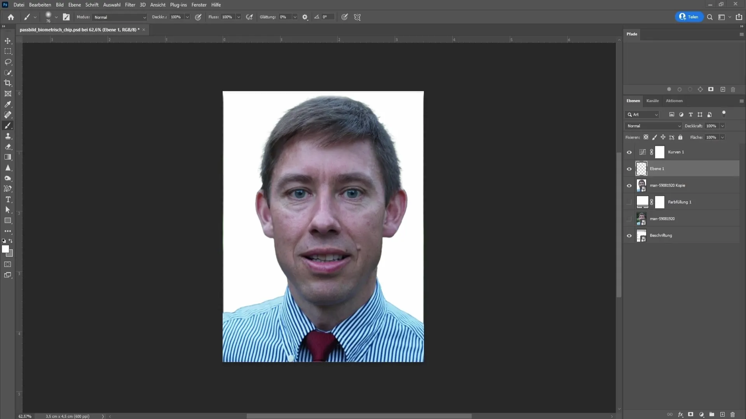The width and height of the screenshot is (746, 419).
Task: Select the Type tool
Action: (8, 200)
